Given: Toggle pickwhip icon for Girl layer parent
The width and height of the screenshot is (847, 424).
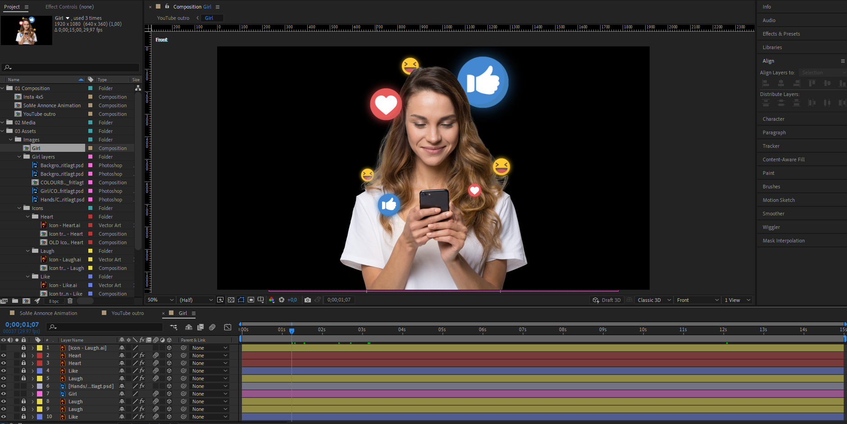Looking at the screenshot, I should [183, 394].
